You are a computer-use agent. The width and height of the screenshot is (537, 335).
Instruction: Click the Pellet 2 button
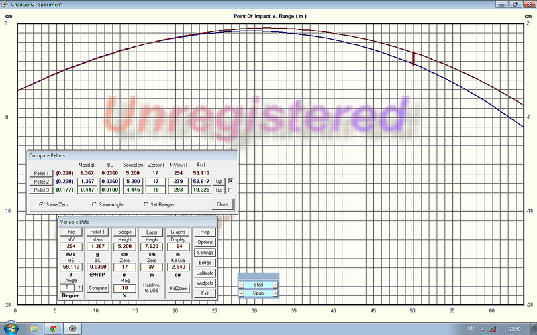(42, 182)
